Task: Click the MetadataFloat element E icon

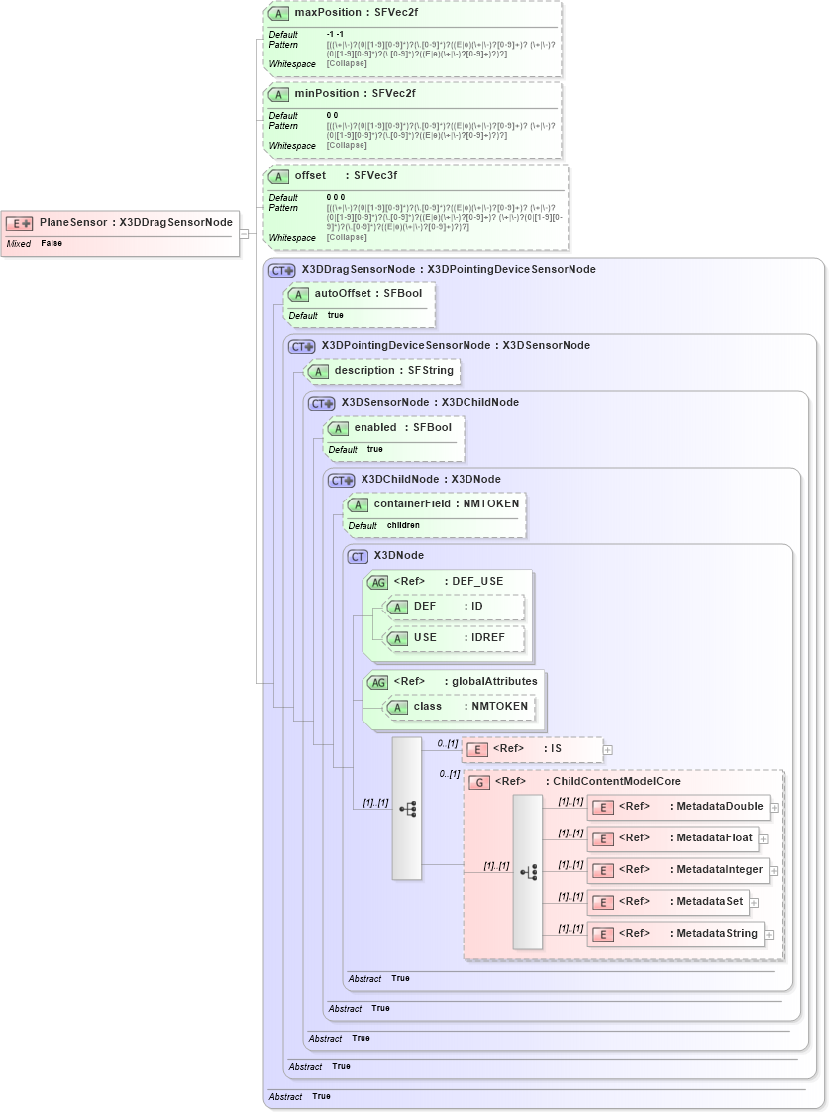Action: [x=603, y=839]
